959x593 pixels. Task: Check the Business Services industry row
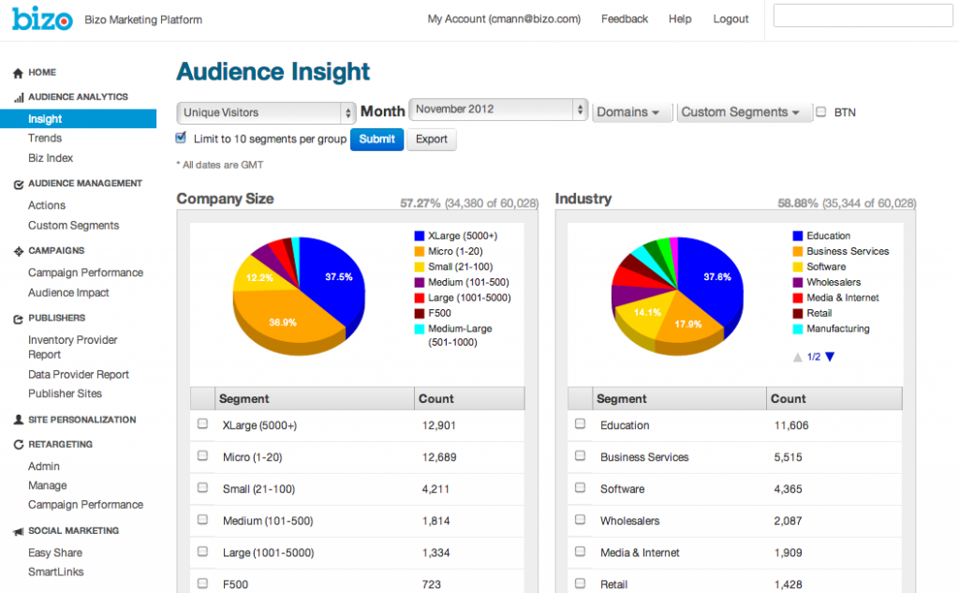(580, 456)
